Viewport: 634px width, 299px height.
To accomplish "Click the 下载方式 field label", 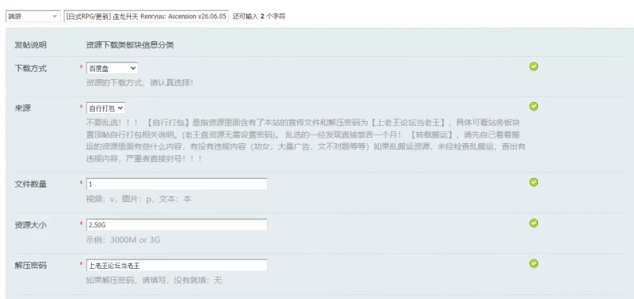I will point(30,69).
